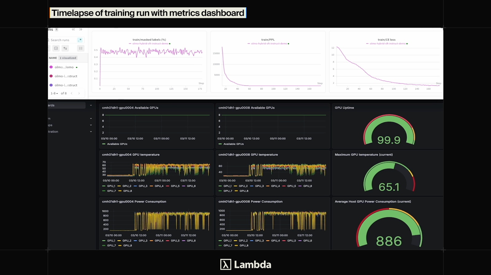Open gpu0008 Available GPUs panel title
The height and width of the screenshot is (275, 491).
coord(246,108)
